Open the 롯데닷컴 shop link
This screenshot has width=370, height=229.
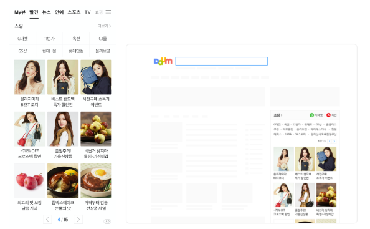point(76,51)
